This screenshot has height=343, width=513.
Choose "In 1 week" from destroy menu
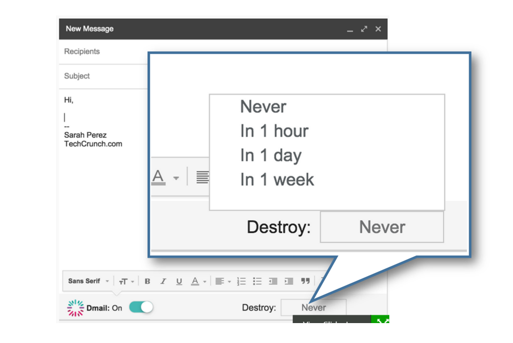coord(277,180)
